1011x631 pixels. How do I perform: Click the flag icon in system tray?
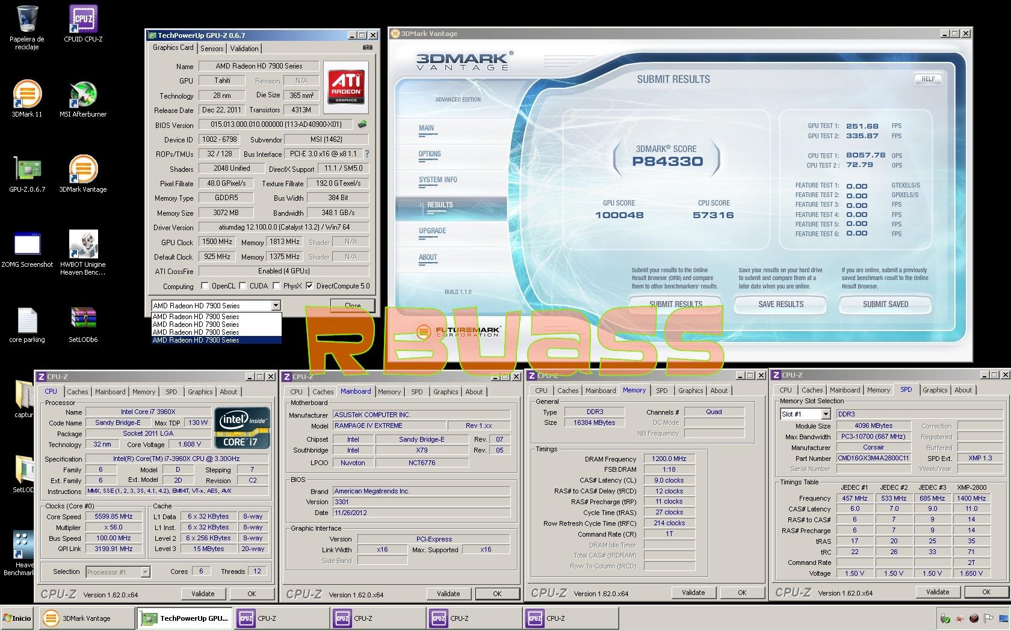989,618
